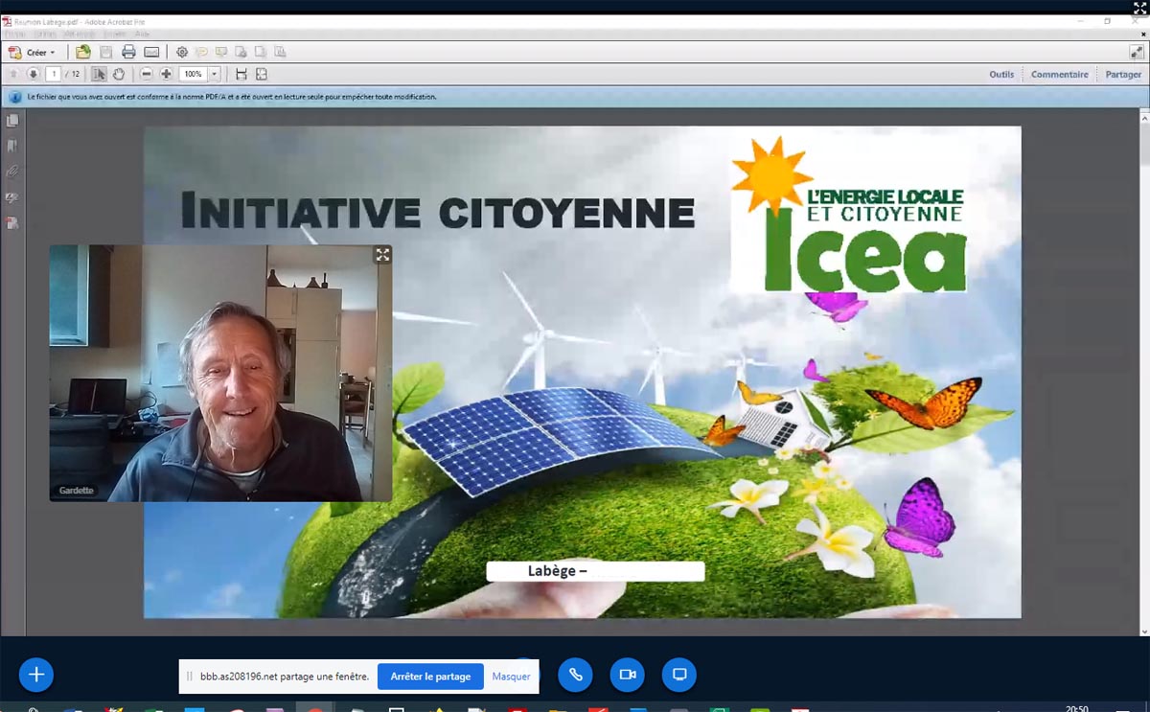
Task: Go to next page with down arrow
Action: (x=33, y=74)
